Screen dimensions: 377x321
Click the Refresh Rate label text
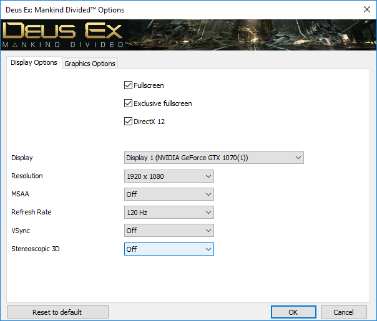click(31, 212)
